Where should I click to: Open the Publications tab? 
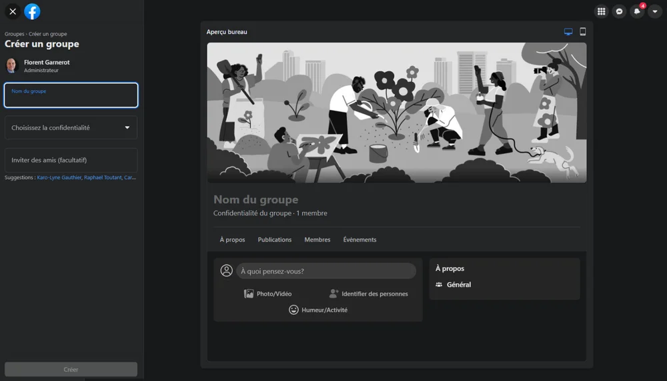pos(275,240)
